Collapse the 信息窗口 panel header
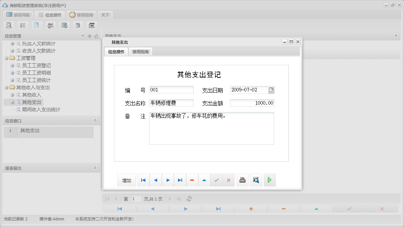404x227 pixels. 95,120
